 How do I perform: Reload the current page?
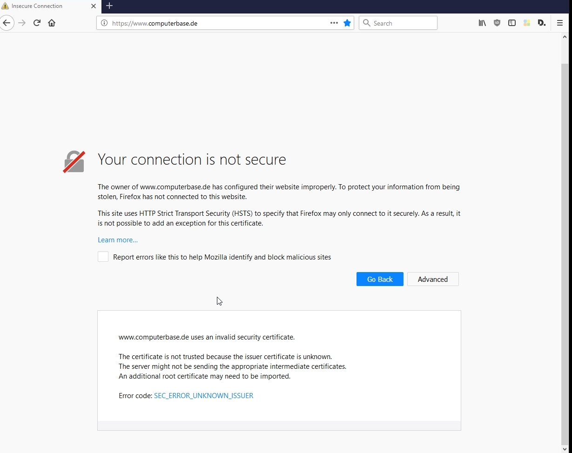coord(37,23)
